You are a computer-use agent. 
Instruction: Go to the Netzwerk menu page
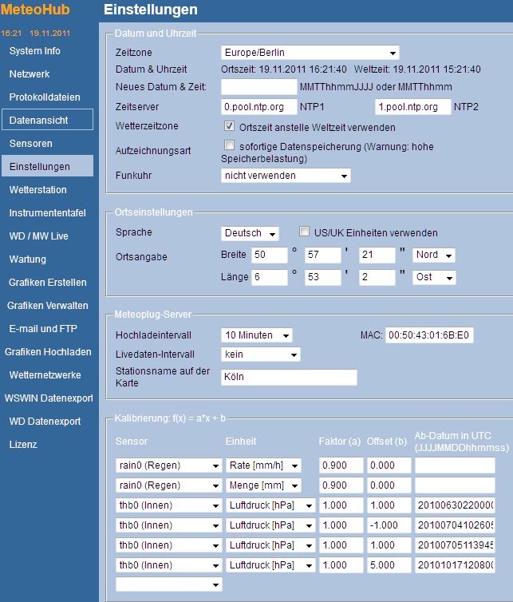(30, 74)
